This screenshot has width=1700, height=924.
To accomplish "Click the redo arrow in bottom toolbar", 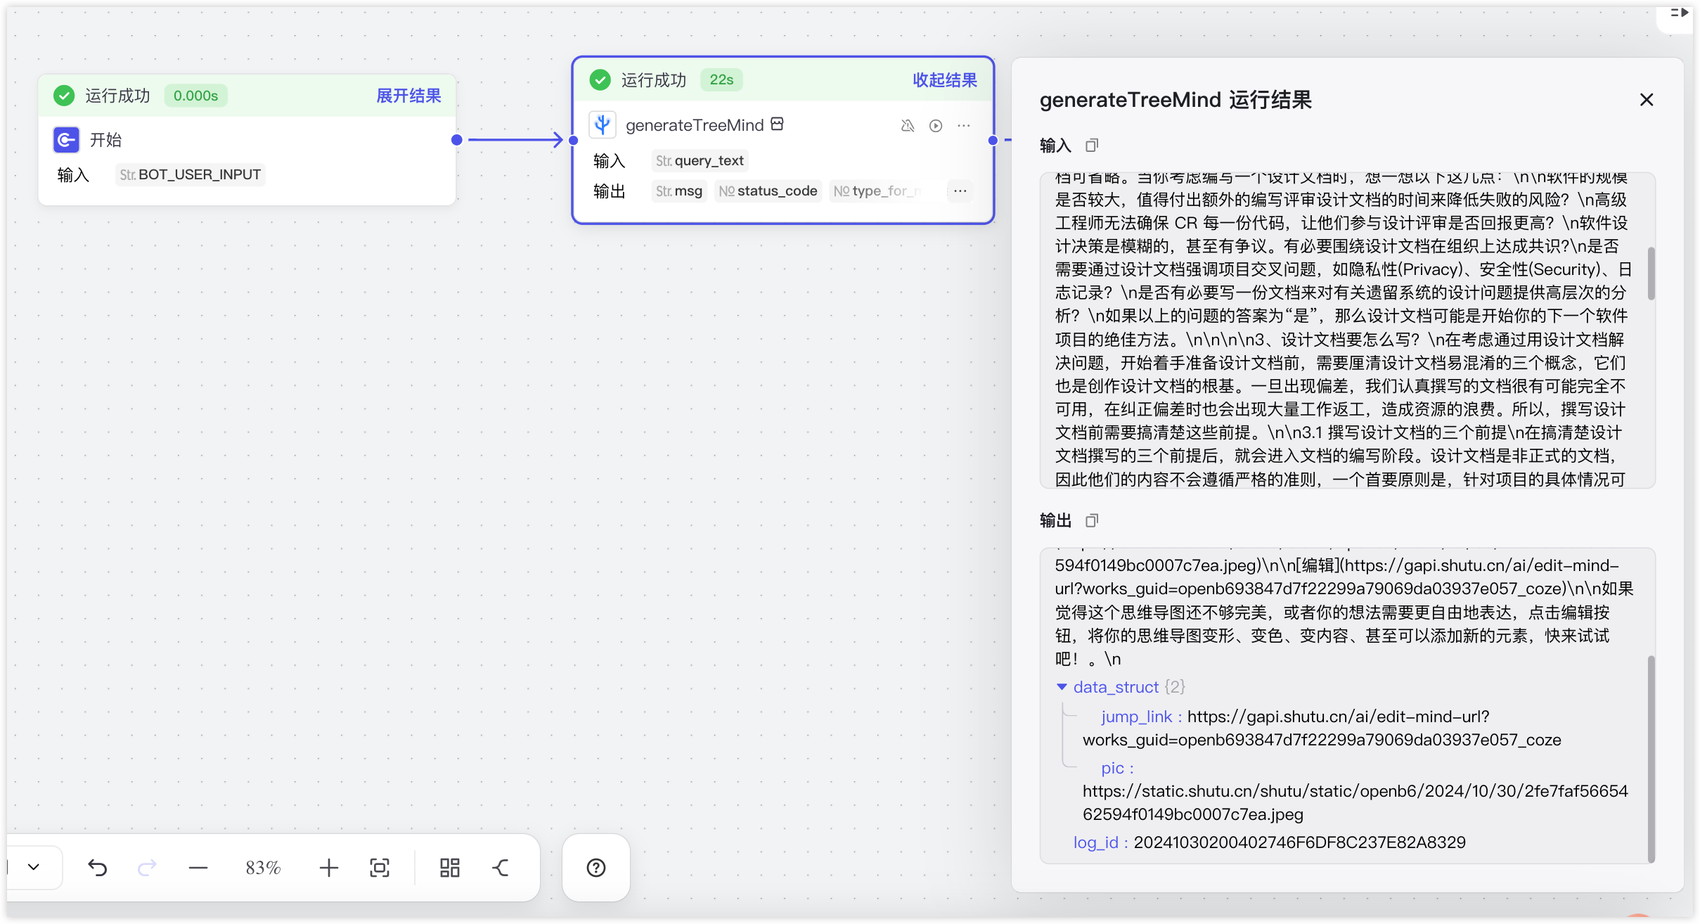I will click(x=147, y=868).
